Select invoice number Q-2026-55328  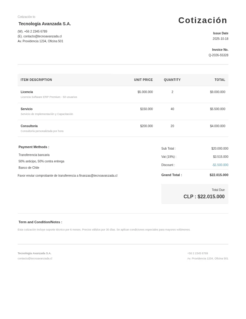218,55
